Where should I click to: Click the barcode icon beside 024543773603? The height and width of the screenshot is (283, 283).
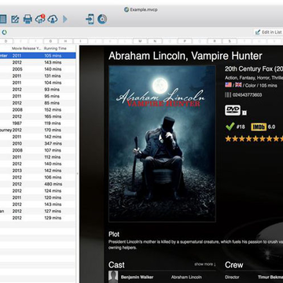point(228,95)
